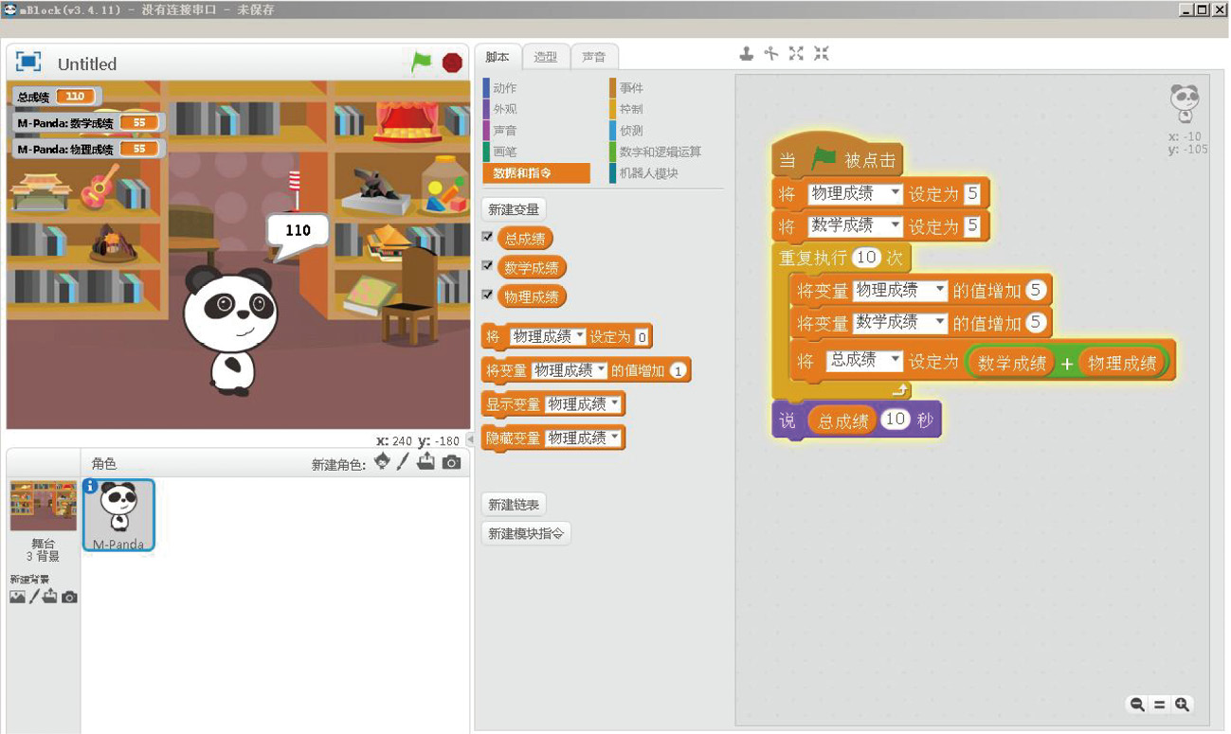Uncheck the 数学成绩 variable checkbox
Screen dimensions: 1231x734
click(x=487, y=266)
